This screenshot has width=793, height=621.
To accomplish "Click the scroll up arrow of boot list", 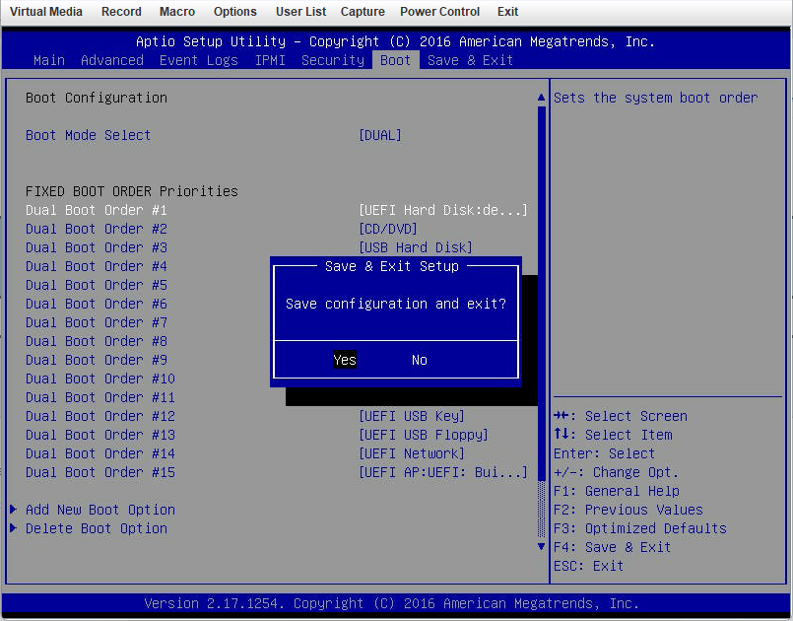I will coord(541,98).
